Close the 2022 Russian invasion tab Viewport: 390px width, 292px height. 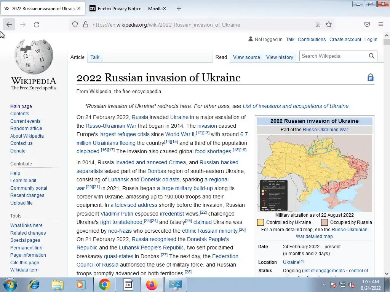(79, 8)
